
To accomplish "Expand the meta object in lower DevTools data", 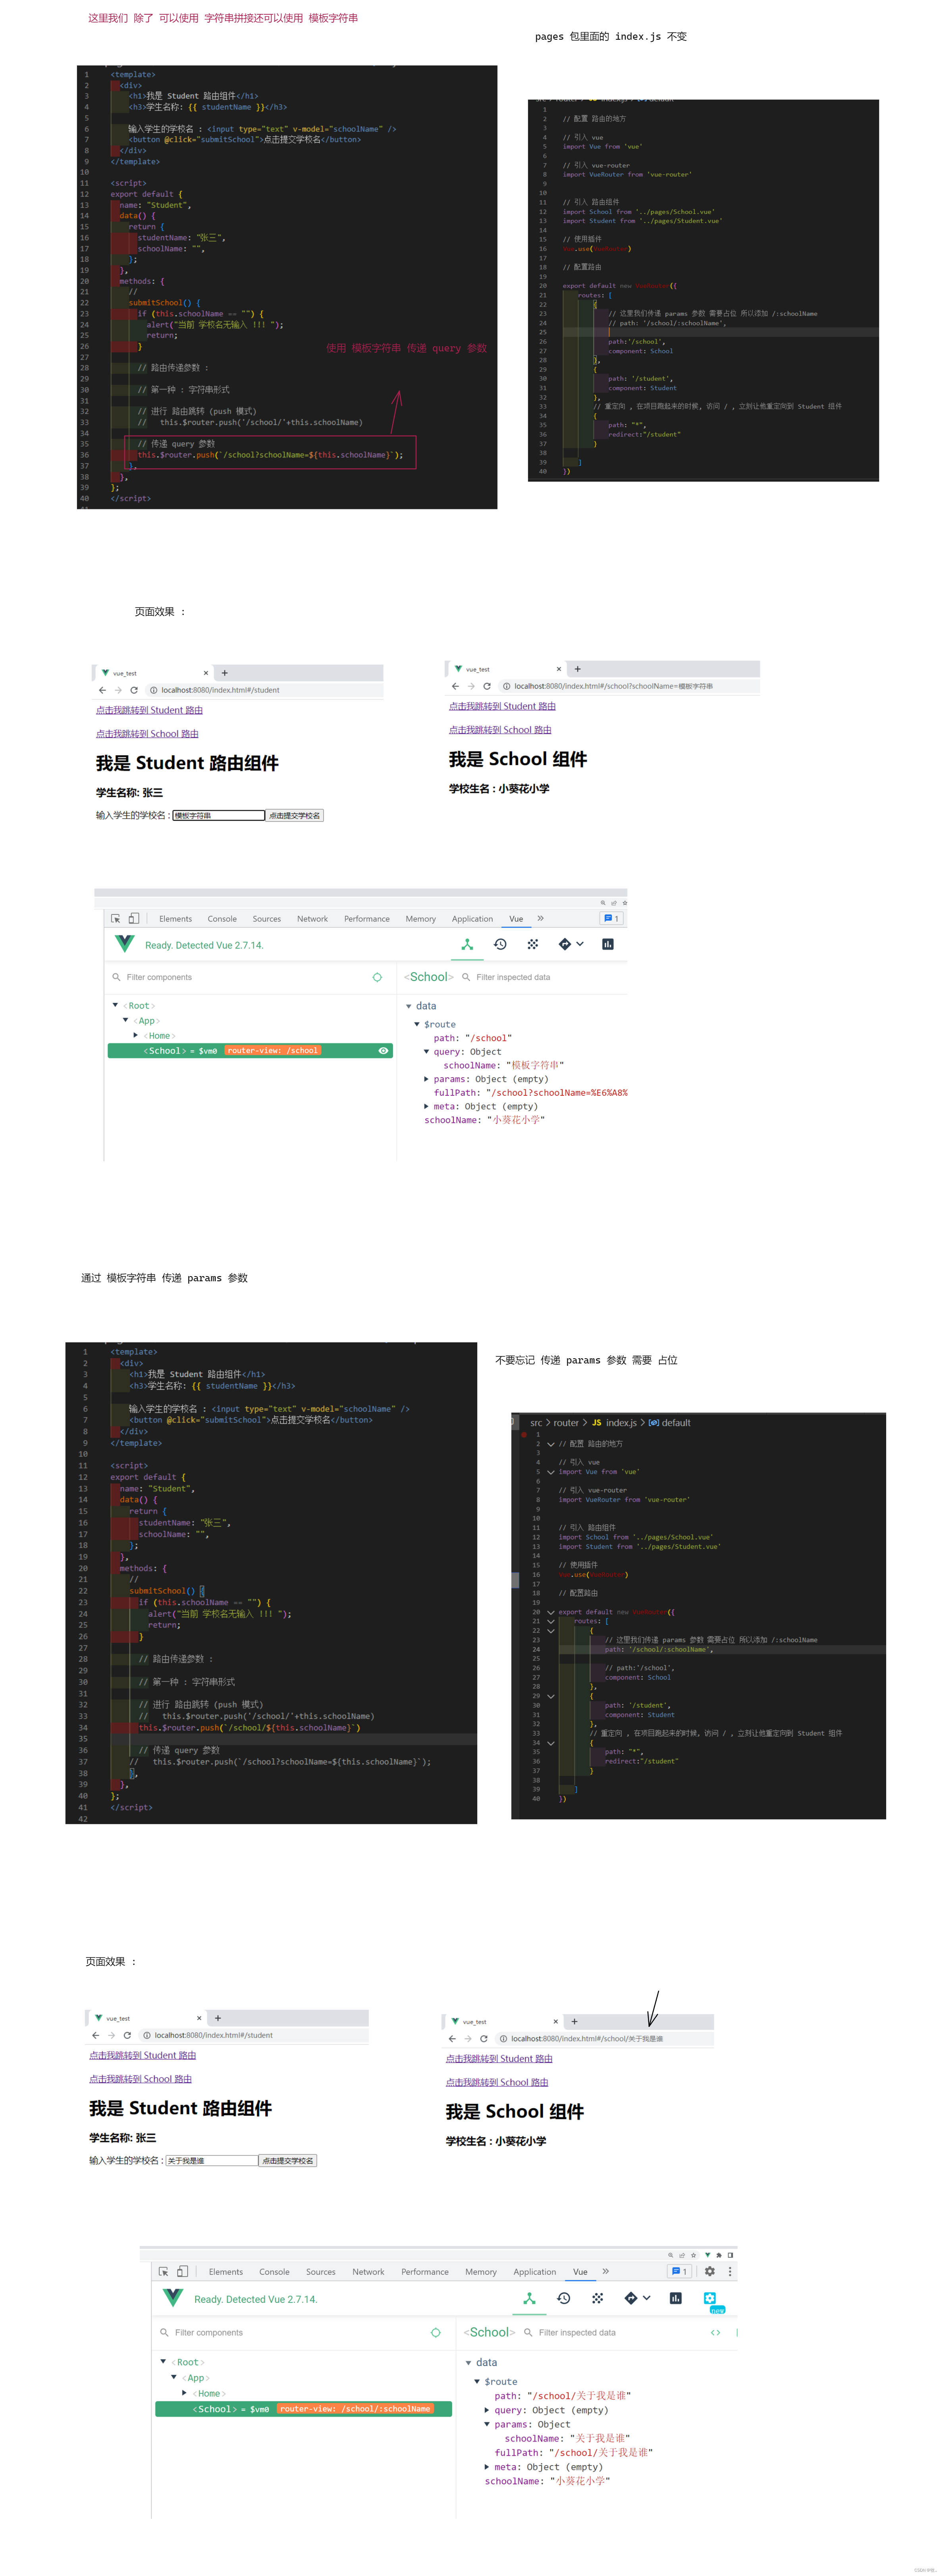I will tap(487, 2467).
